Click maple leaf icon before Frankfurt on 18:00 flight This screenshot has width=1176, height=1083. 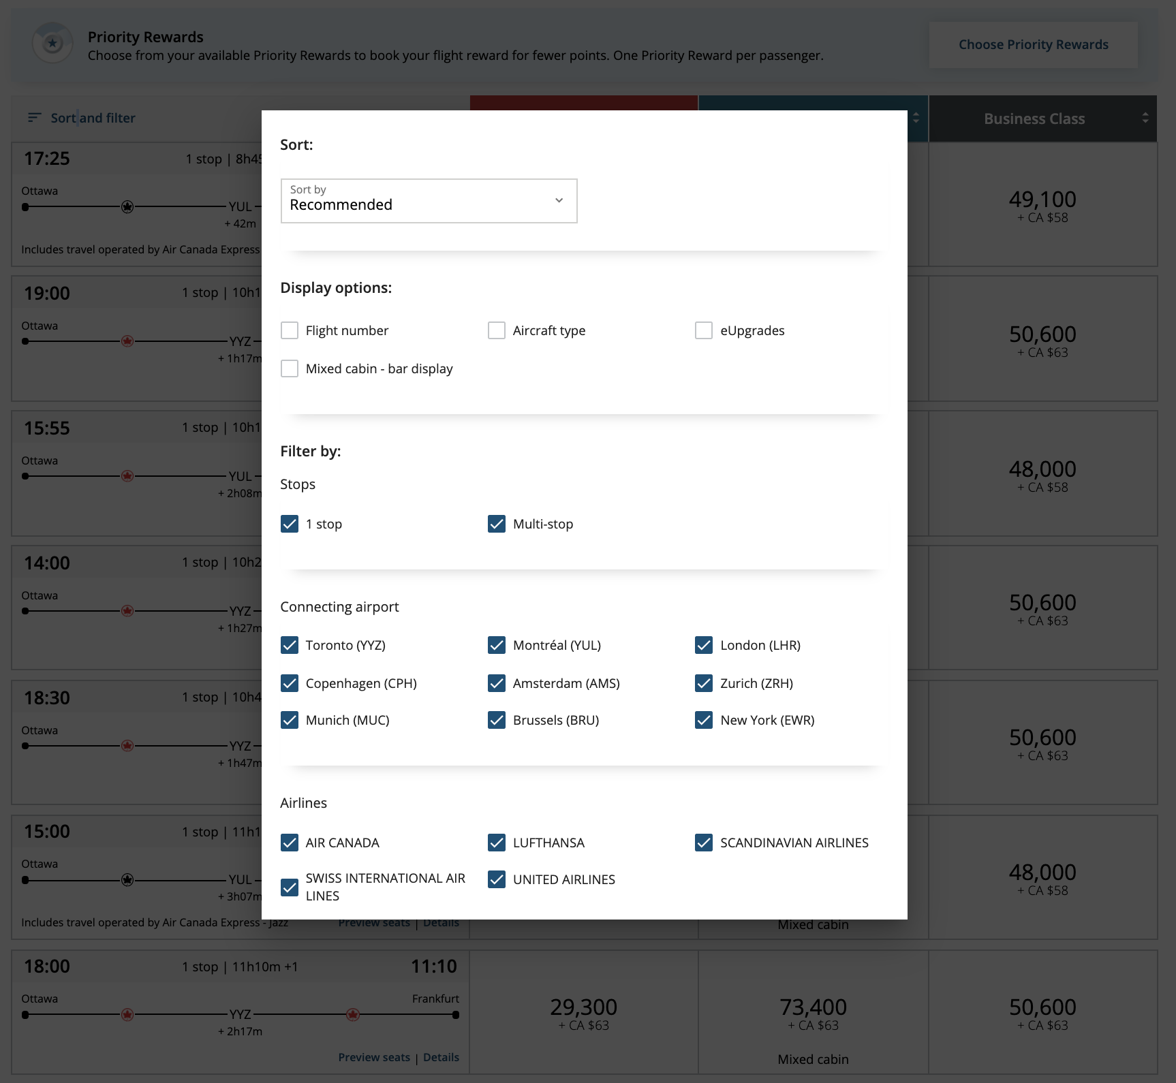point(353,1015)
